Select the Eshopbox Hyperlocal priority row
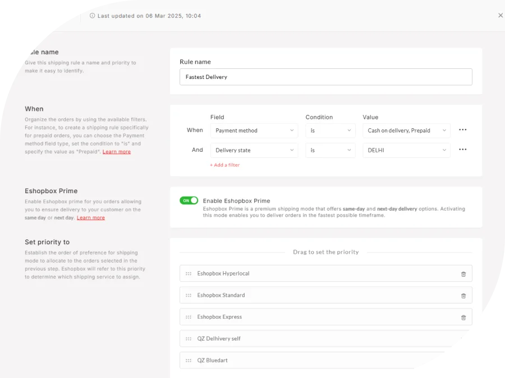 coord(325,273)
